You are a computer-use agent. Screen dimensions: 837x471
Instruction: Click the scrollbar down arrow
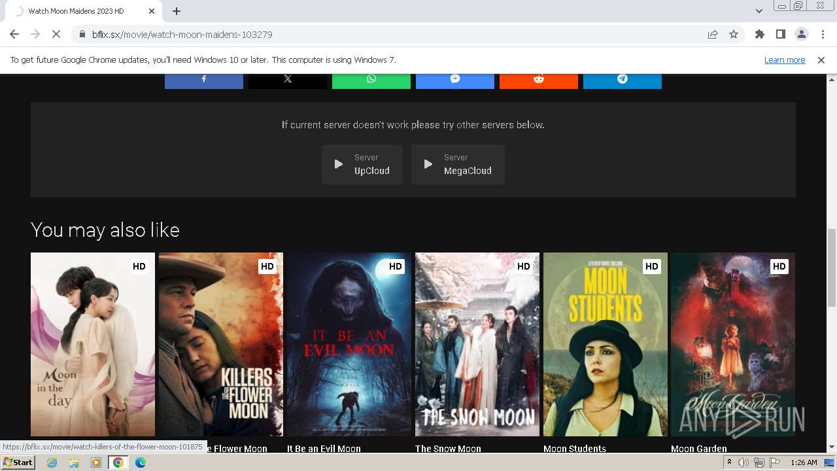pos(832,447)
